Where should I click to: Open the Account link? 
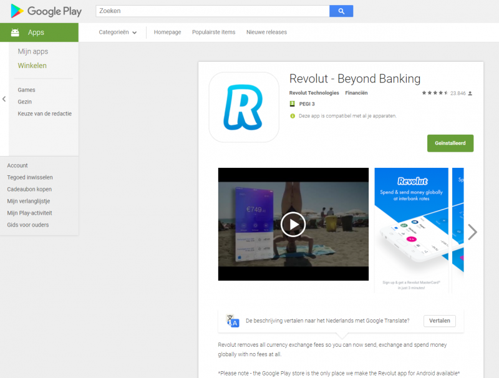tap(17, 165)
